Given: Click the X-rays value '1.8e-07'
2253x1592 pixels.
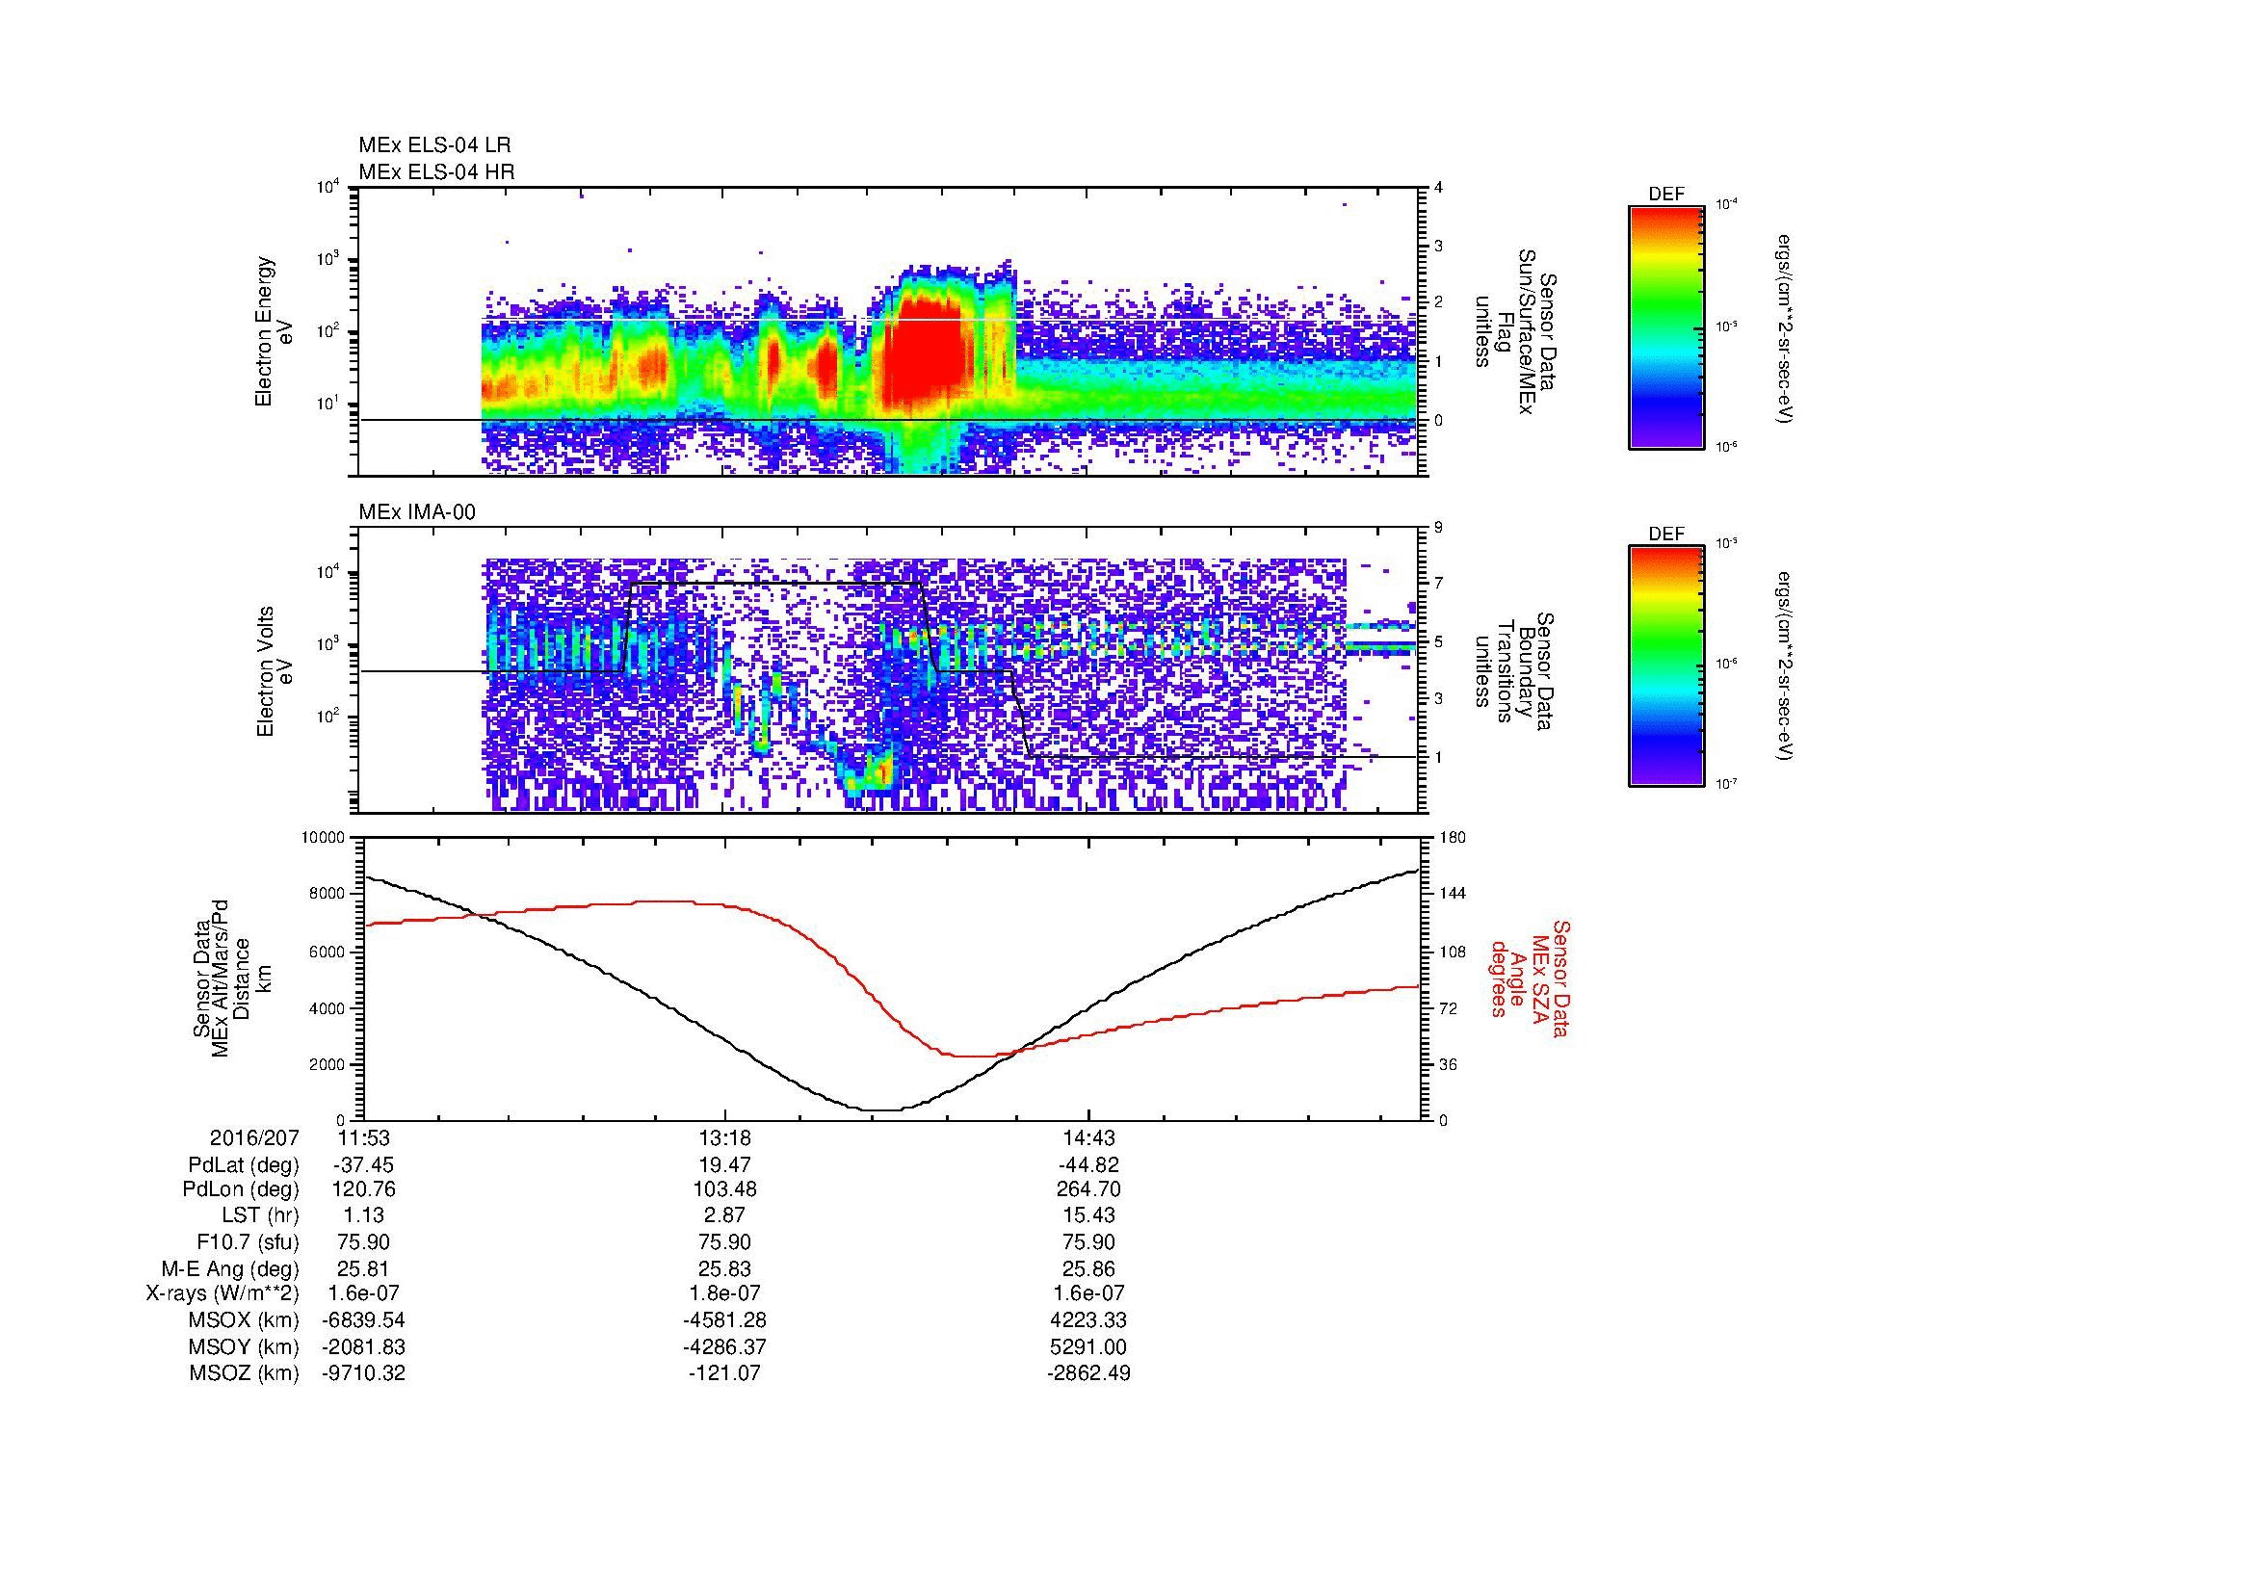Looking at the screenshot, I should click(x=725, y=1293).
